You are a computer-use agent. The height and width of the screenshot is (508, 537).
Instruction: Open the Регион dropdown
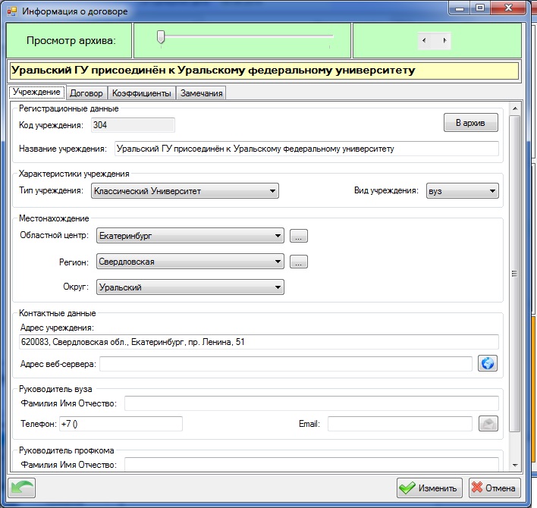[x=190, y=262]
